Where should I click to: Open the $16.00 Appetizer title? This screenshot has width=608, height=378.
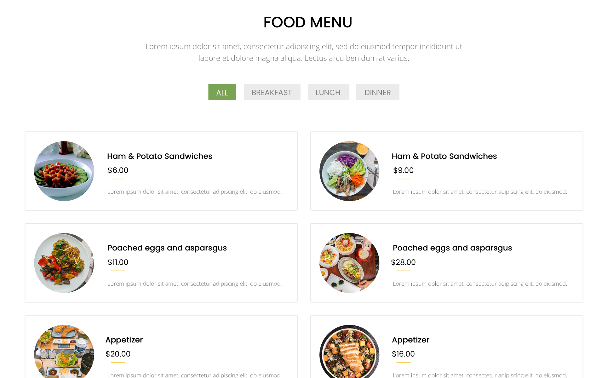[x=410, y=340]
